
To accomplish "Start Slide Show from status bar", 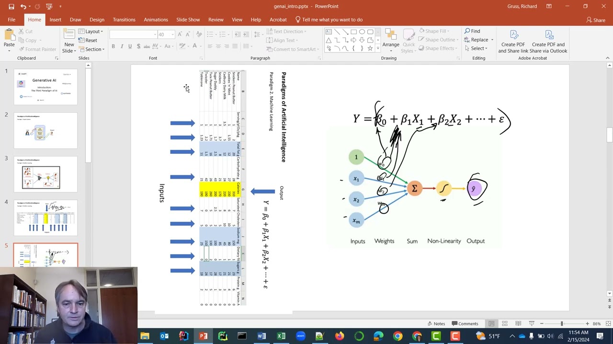I will tap(532, 323).
